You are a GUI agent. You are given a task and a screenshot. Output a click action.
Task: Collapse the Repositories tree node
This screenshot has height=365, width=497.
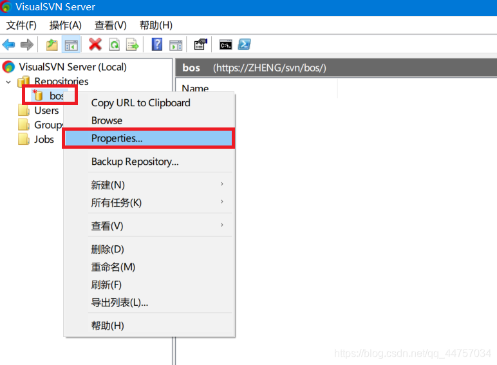pyautogui.click(x=8, y=82)
